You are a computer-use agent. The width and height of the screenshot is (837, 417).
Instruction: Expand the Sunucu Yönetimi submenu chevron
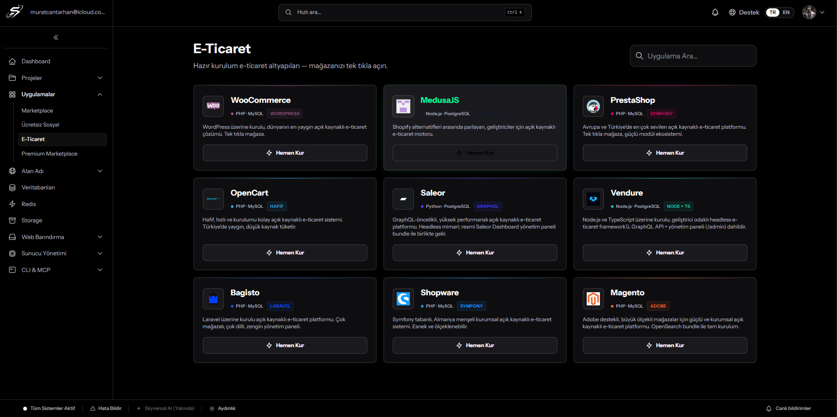tap(100, 254)
